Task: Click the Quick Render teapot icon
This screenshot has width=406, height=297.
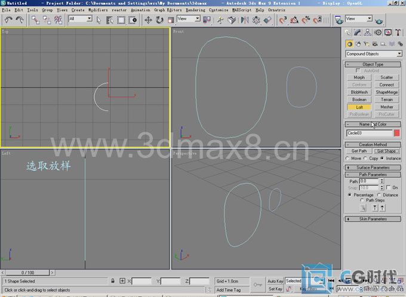Action: pyautogui.click(x=379, y=21)
